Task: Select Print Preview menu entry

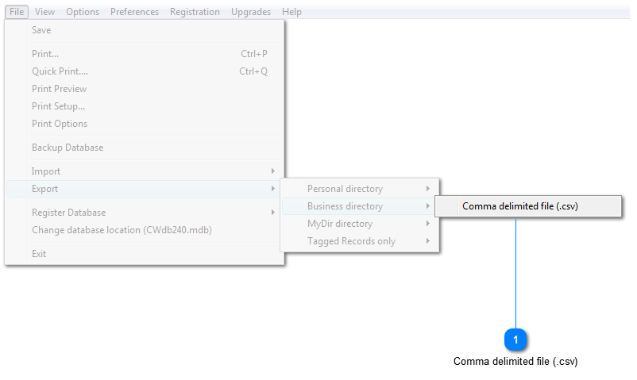Action: [60, 89]
